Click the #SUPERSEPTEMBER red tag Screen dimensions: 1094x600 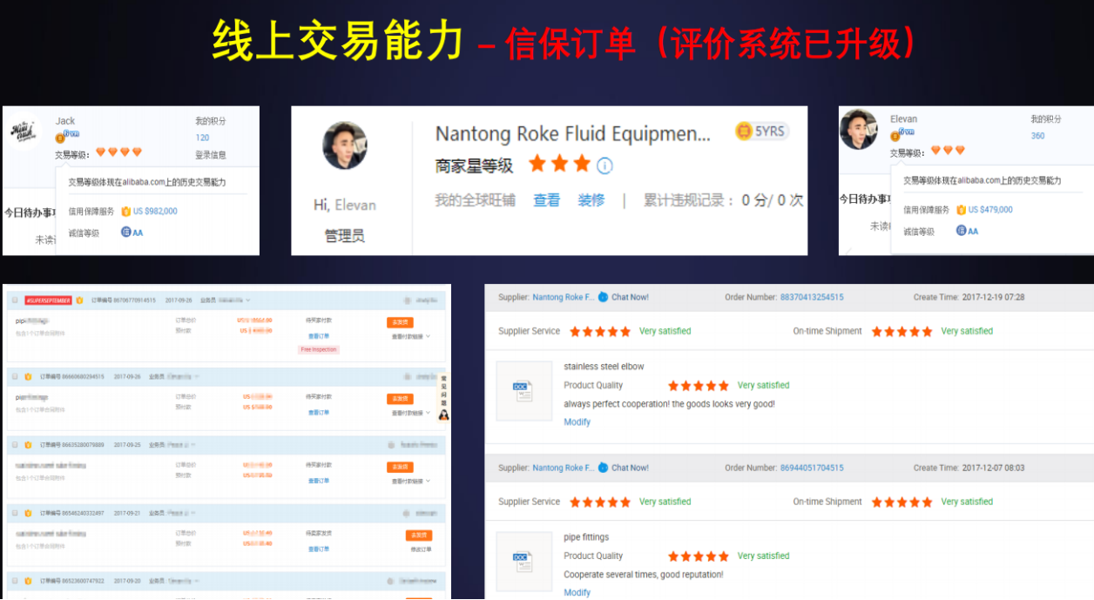click(x=48, y=300)
